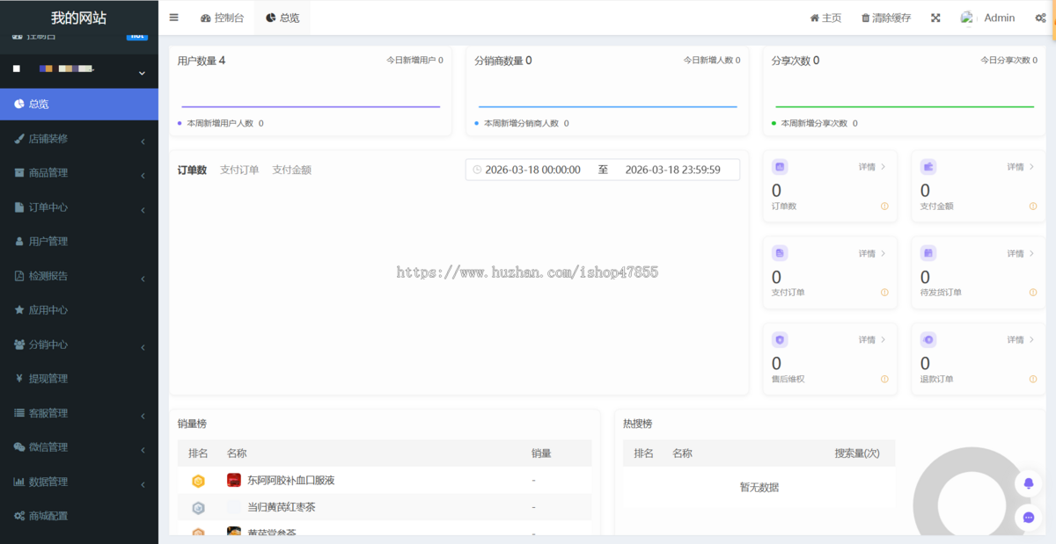Open 详情 on the 退款订单 card
The image size is (1056, 544).
pyautogui.click(x=1021, y=339)
